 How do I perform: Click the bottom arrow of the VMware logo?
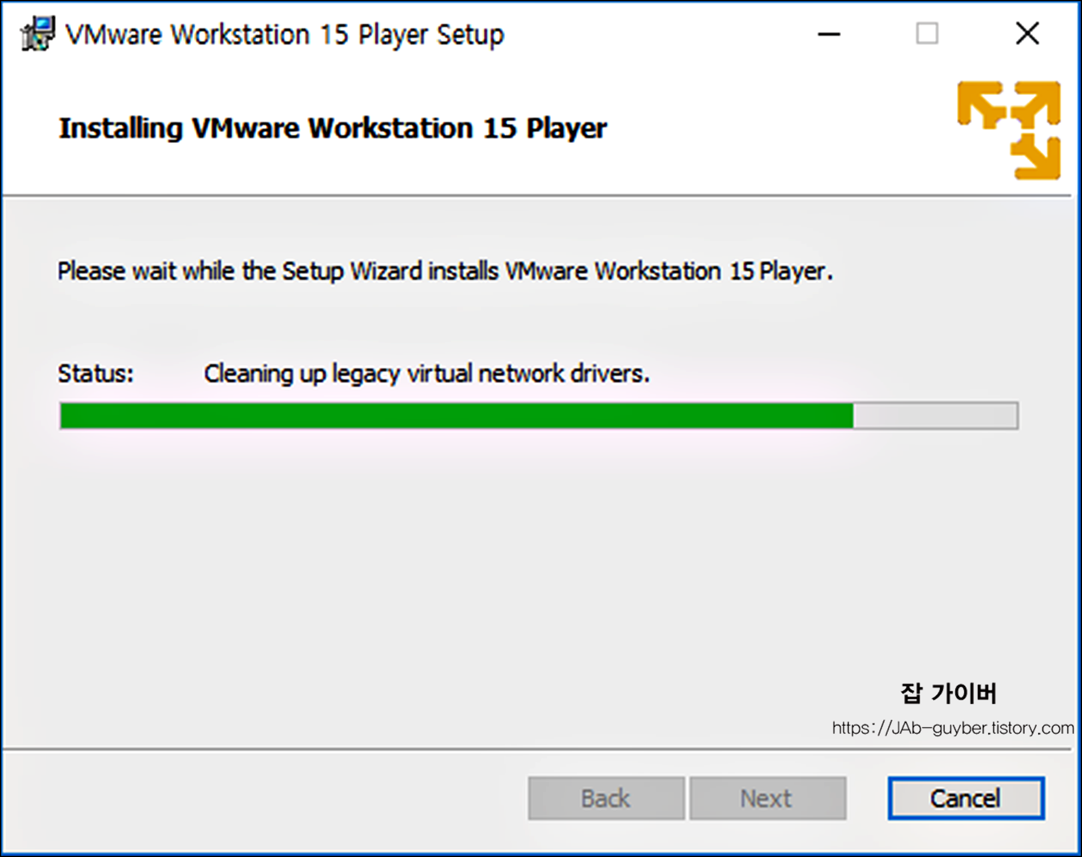pyautogui.click(x=1036, y=156)
